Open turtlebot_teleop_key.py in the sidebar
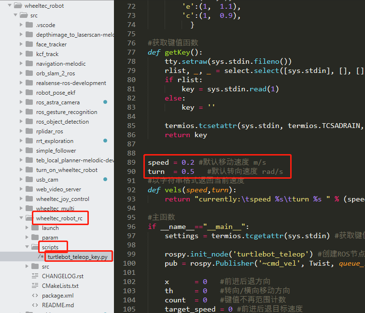The image size is (365, 313). [x=77, y=257]
